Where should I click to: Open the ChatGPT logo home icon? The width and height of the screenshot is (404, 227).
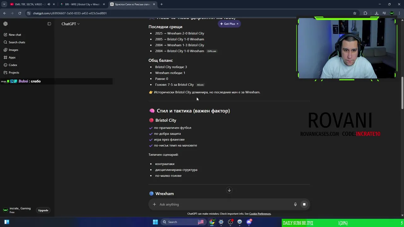pyautogui.click(x=5, y=24)
